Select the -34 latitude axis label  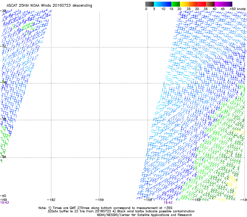[3, 82]
